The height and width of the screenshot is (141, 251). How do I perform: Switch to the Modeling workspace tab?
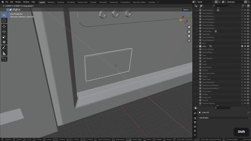(51, 2)
